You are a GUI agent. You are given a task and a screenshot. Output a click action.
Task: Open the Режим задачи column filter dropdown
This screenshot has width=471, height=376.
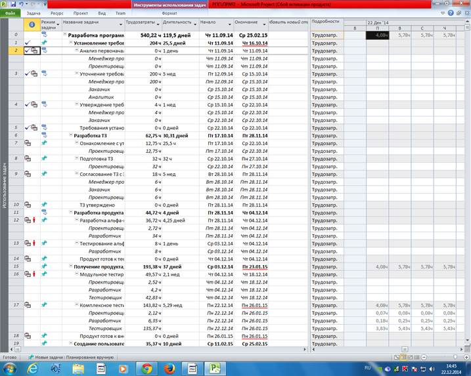[x=58, y=24]
